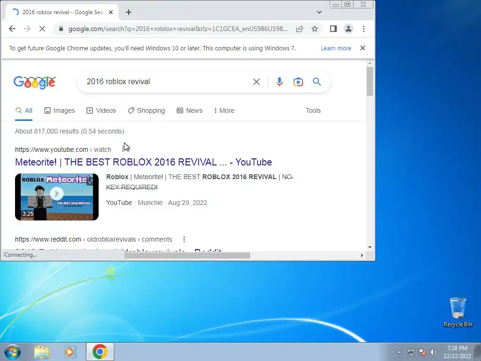The height and width of the screenshot is (361, 481).
Task: Select the Recycle Bin desktop icon
Action: tap(458, 312)
